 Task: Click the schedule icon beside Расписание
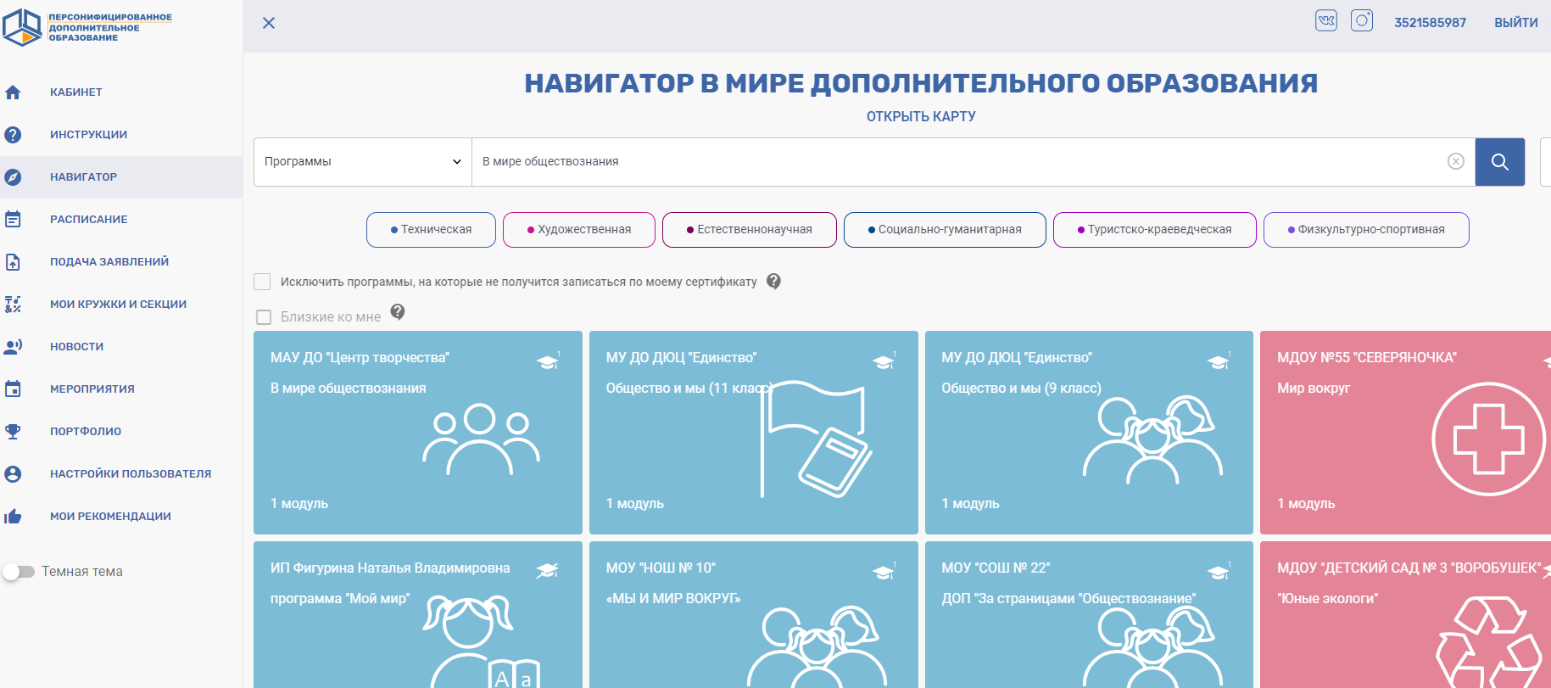coord(13,220)
